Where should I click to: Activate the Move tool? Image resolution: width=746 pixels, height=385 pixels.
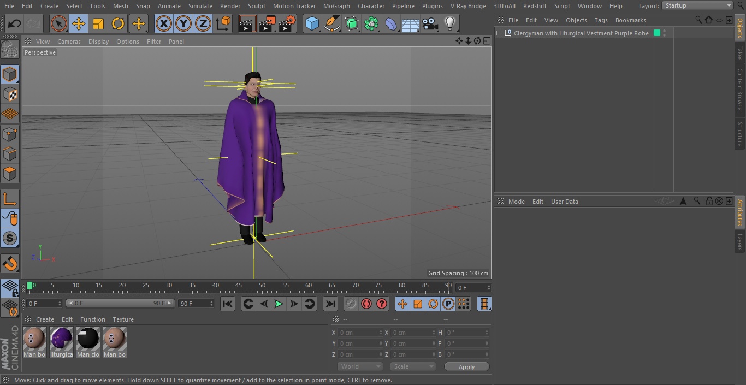coord(79,23)
